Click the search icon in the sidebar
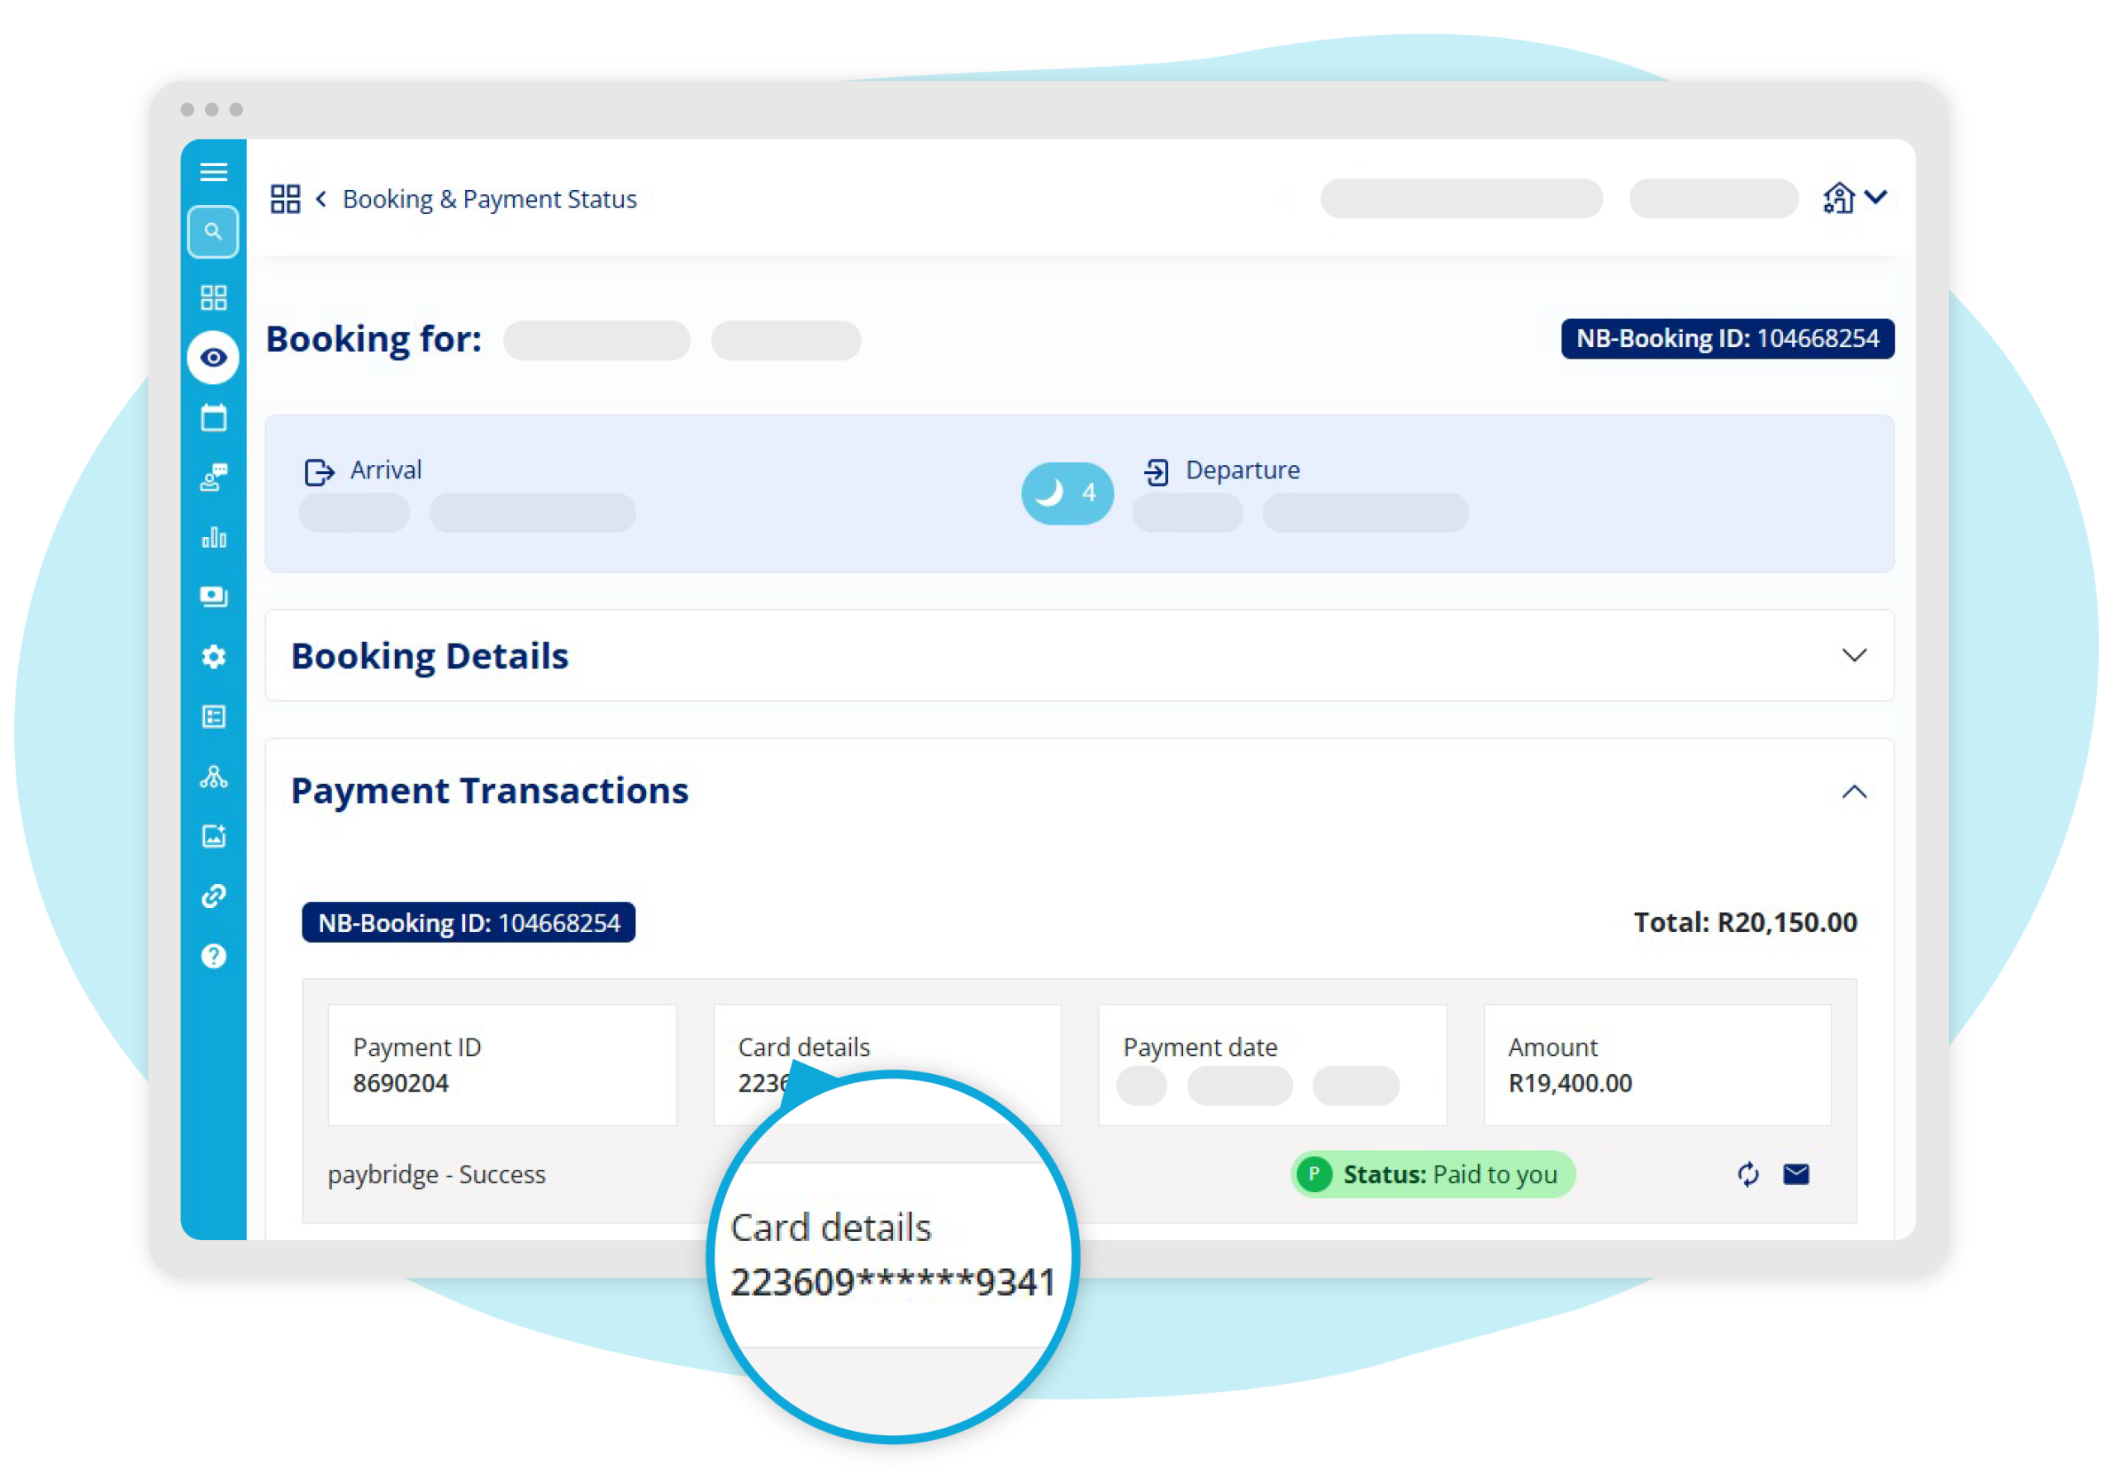This screenshot has width=2115, height=1469. tap(213, 231)
